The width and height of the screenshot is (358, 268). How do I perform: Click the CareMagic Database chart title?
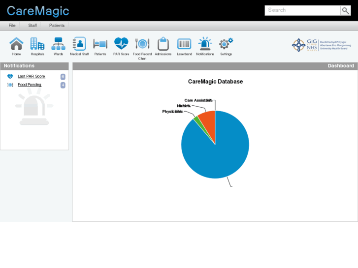(x=215, y=82)
